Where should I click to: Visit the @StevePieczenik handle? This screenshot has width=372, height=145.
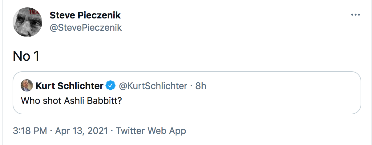86,28
